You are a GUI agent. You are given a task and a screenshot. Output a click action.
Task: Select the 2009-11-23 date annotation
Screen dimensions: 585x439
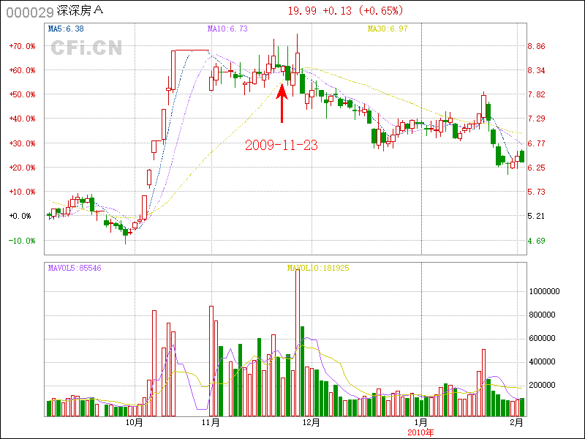281,145
